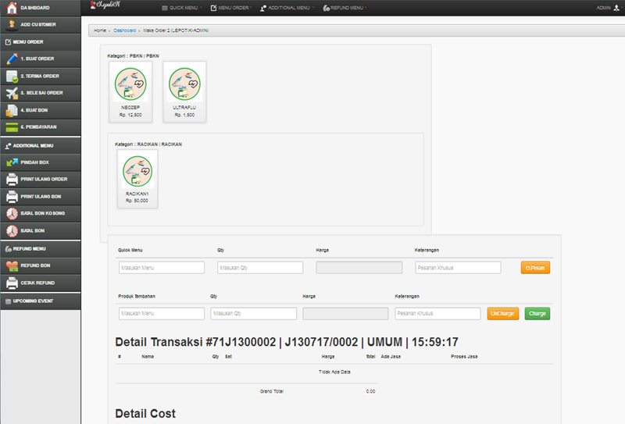Expand the Menu Order dropdown in top bar
The image size is (625, 424).
(x=231, y=8)
